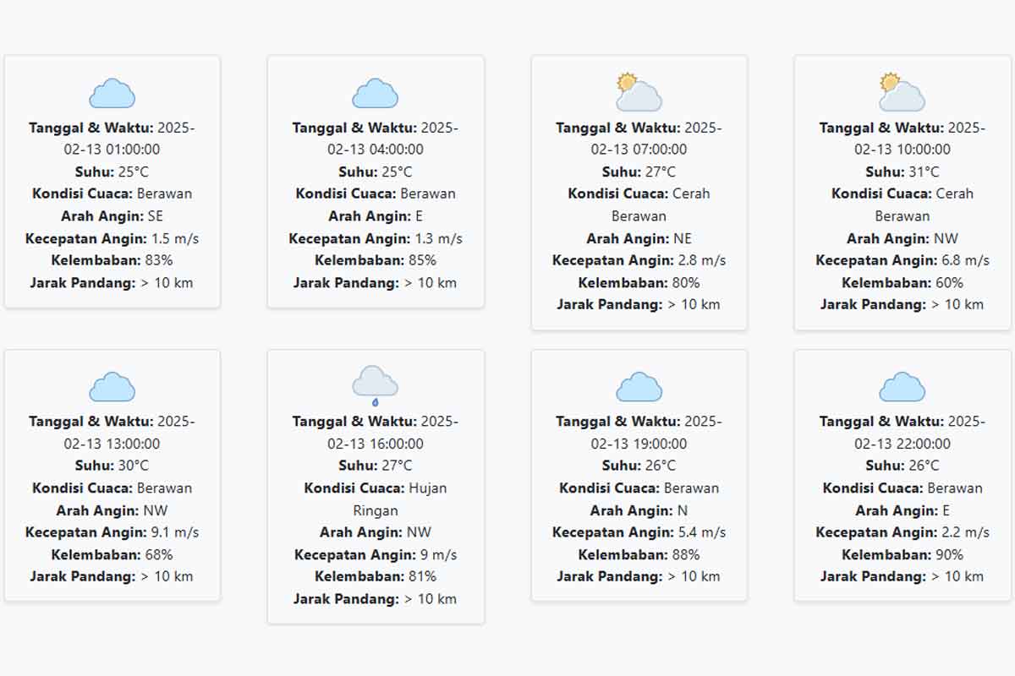Select the sun-cloud icon for 10:00:00 forecast
This screenshot has height=676, width=1015.
pyautogui.click(x=902, y=92)
